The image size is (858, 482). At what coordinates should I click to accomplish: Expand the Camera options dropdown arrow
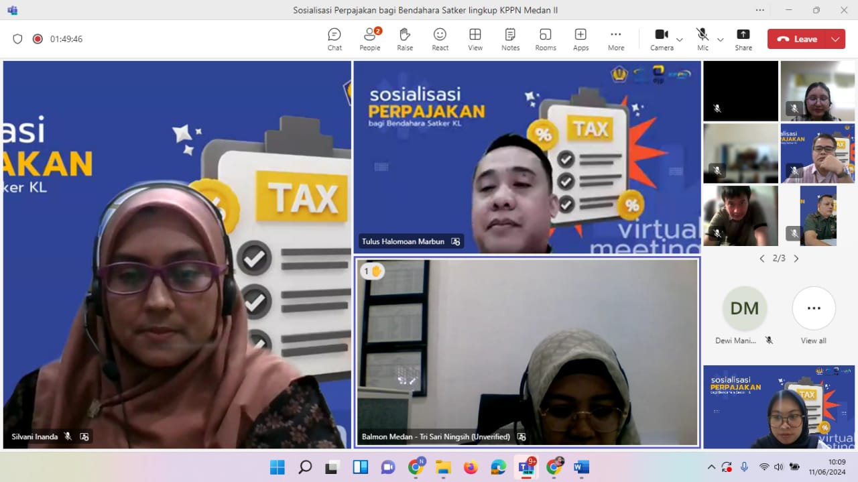680,40
